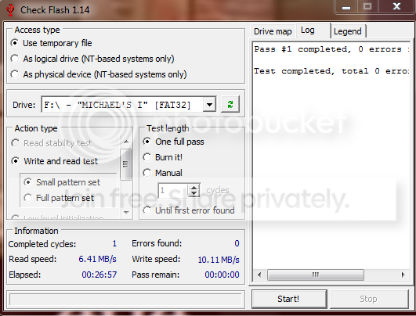This screenshot has width=416, height=316.
Task: Click the action list scroll up arrow
Action: point(126,142)
